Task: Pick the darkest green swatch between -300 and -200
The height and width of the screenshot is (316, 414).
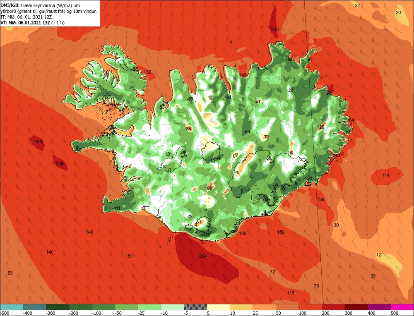Action: click(x=58, y=307)
